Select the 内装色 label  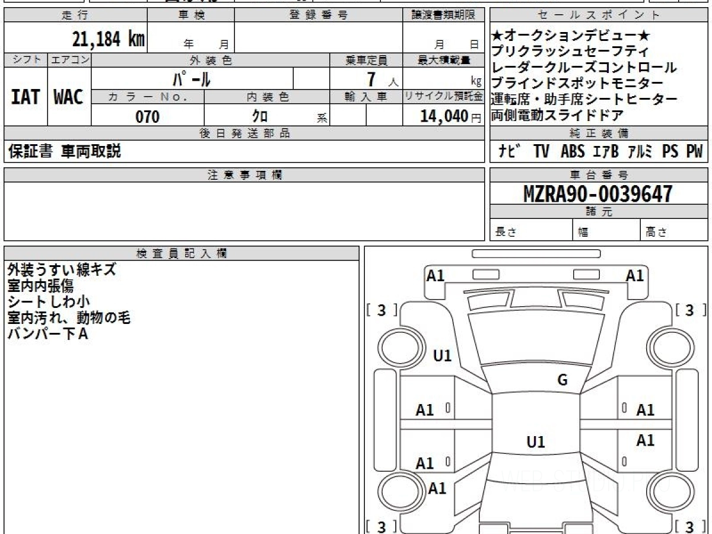click(x=266, y=97)
